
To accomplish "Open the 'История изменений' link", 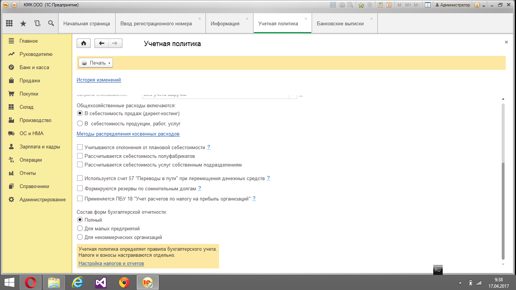I will pos(99,80).
